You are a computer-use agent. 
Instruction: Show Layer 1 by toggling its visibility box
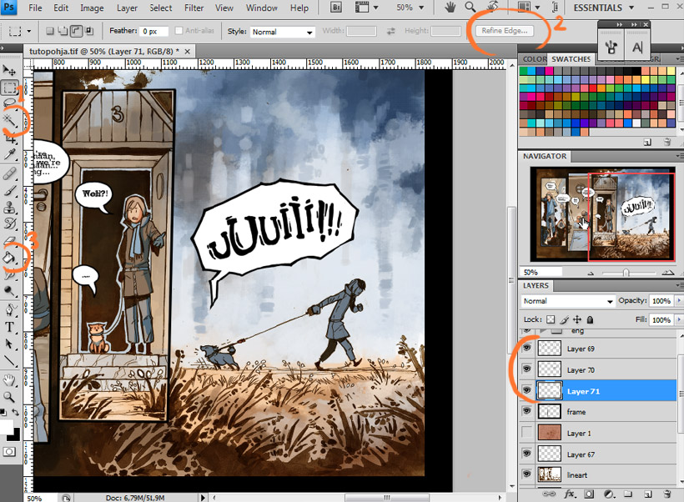tap(526, 433)
